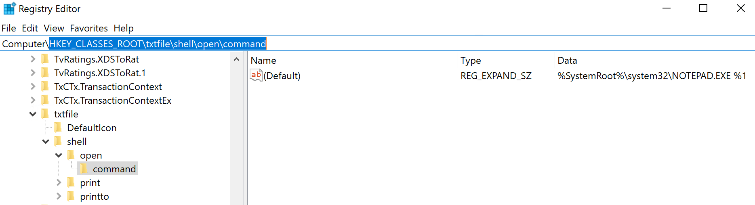Collapse the shell key chevron
The image size is (755, 205).
(x=46, y=142)
